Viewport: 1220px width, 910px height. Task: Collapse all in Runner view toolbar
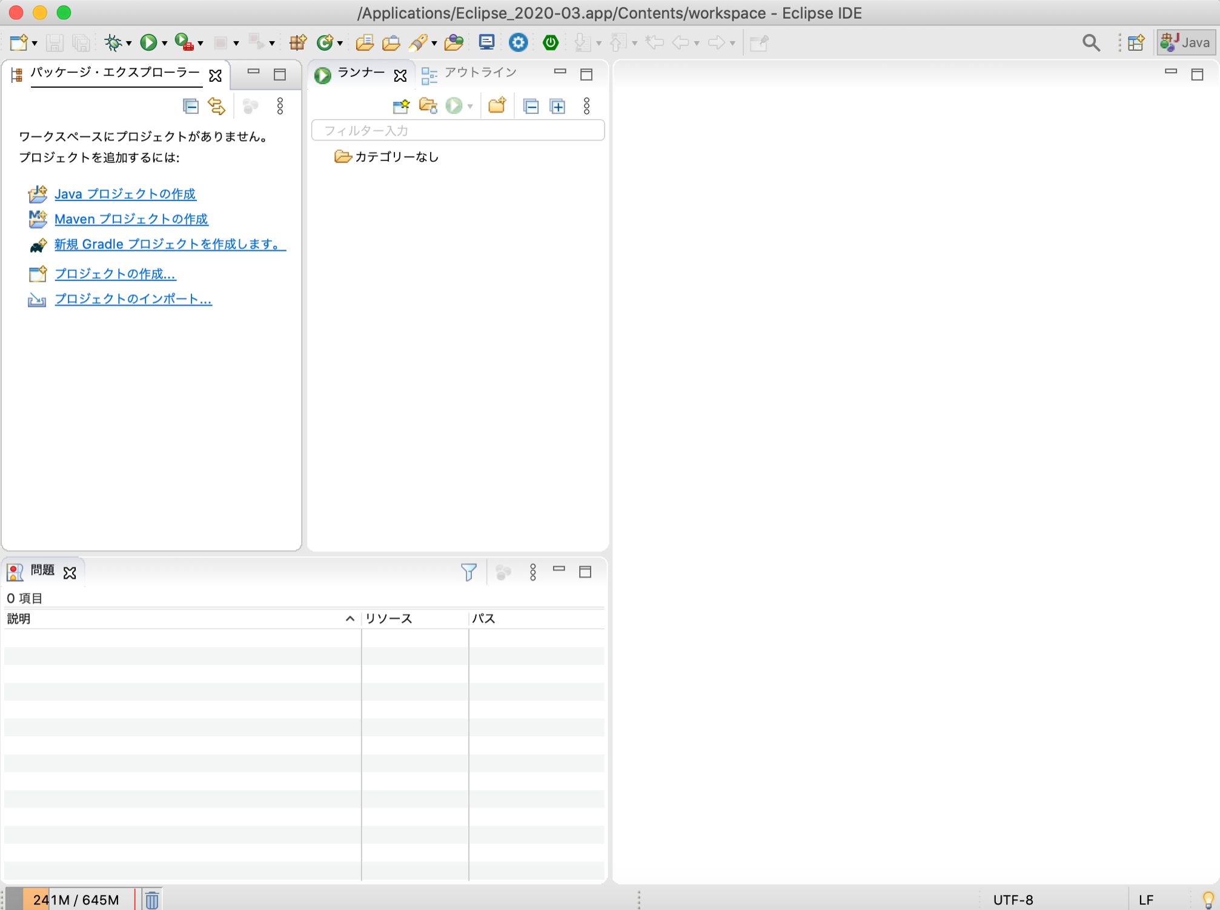click(531, 107)
